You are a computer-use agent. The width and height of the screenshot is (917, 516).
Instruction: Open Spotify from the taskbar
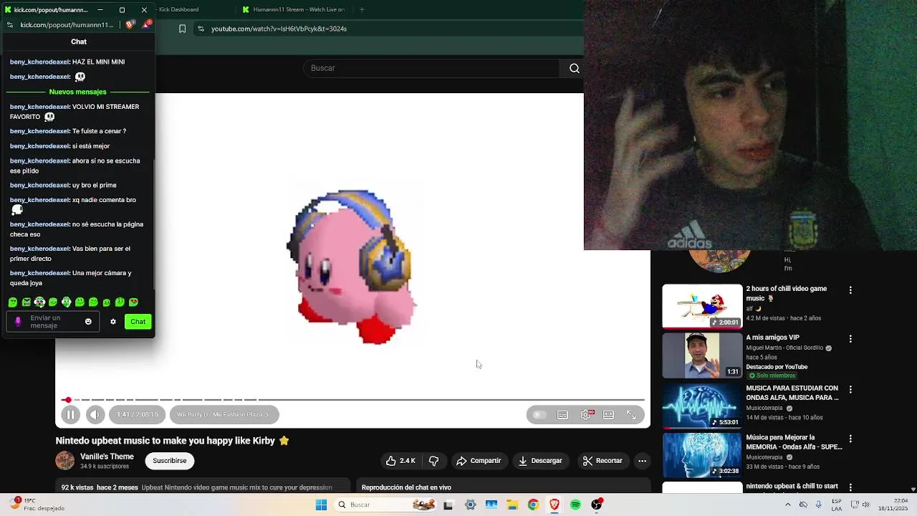[575, 505]
